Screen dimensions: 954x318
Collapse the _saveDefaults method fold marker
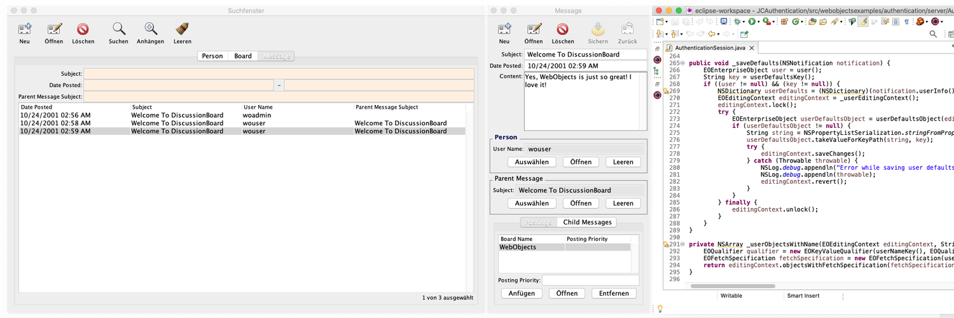[x=682, y=64]
